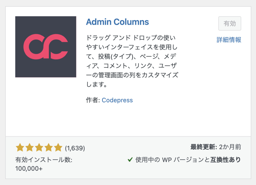Click the 使用中の WP バージョンと text

(172, 160)
